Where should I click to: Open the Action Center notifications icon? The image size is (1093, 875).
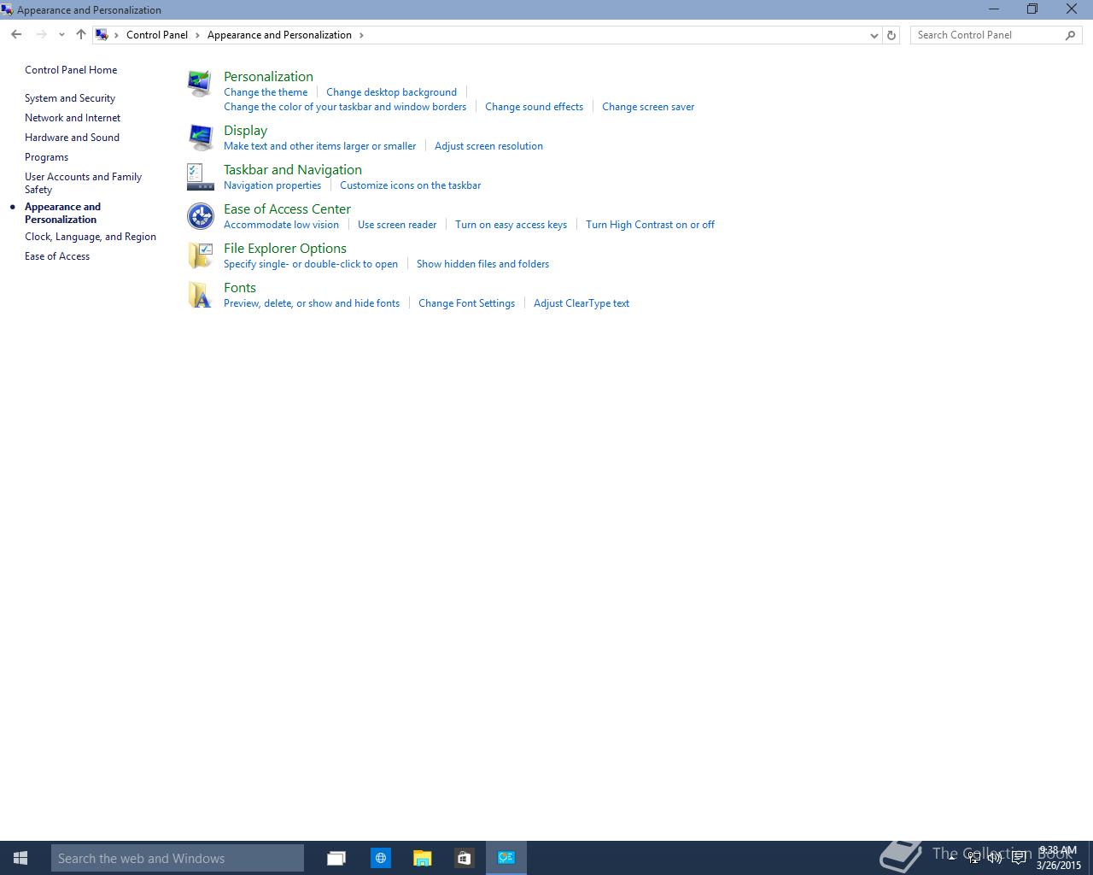pos(1018,858)
